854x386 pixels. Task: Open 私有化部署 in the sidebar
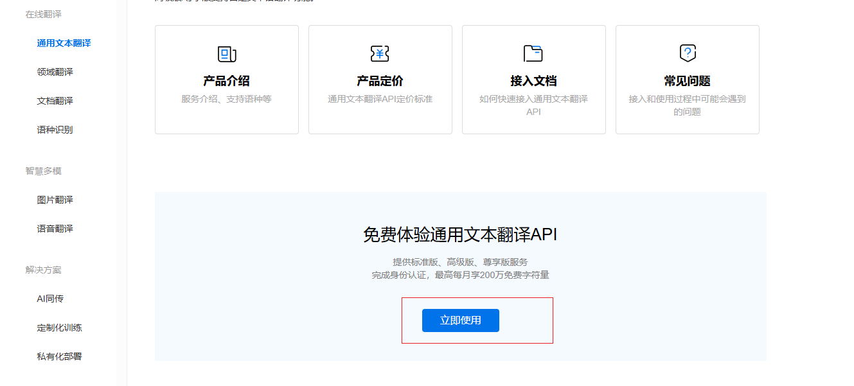[60, 356]
